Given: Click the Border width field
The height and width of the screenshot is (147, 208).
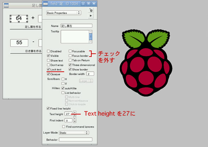Looking at the screenshot, I should 90,74.
